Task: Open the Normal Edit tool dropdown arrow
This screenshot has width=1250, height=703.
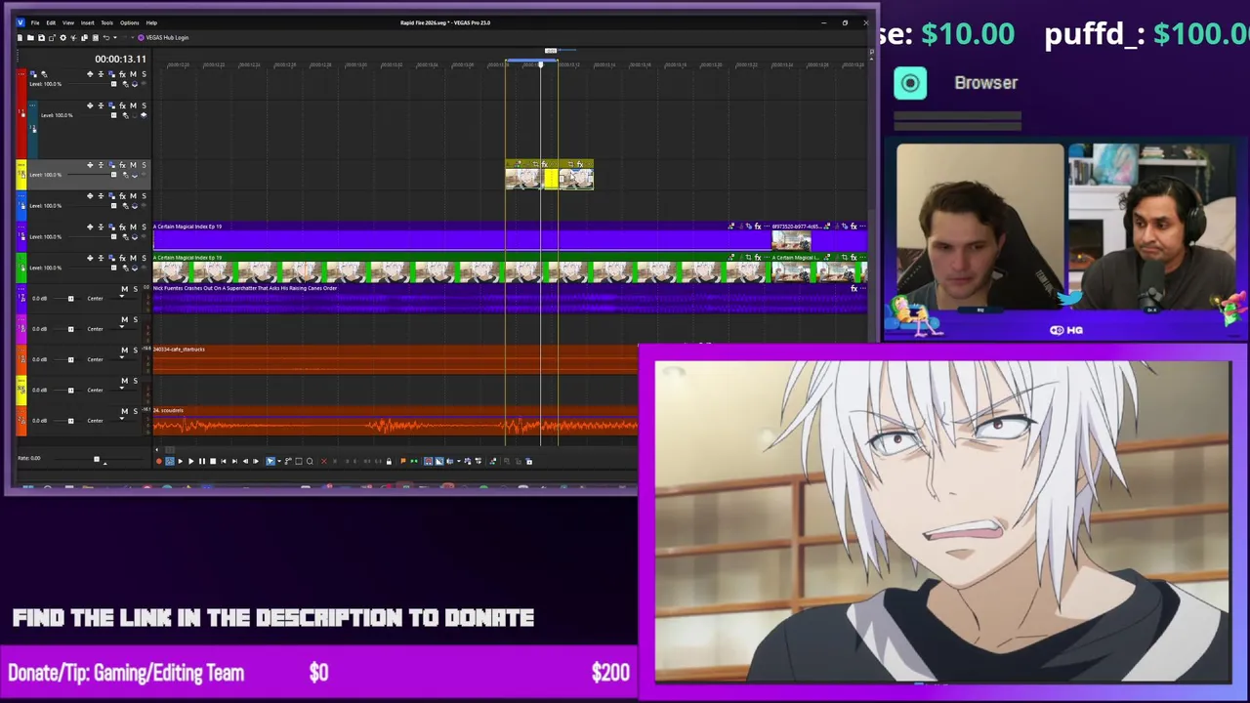Action: 279,461
